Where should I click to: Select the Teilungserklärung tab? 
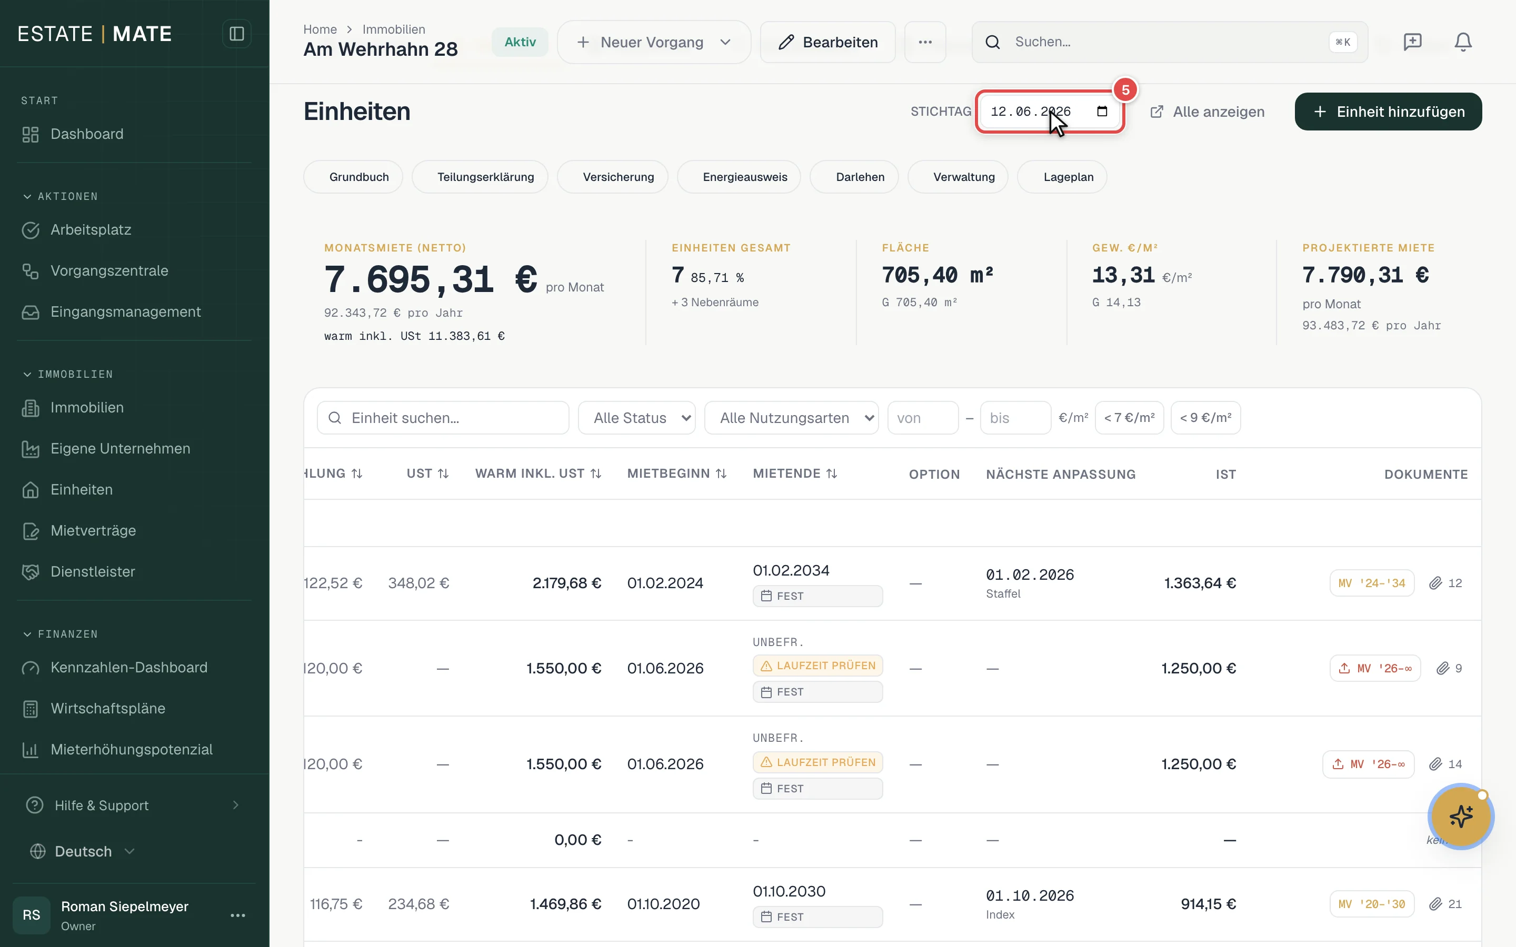pyautogui.click(x=480, y=177)
